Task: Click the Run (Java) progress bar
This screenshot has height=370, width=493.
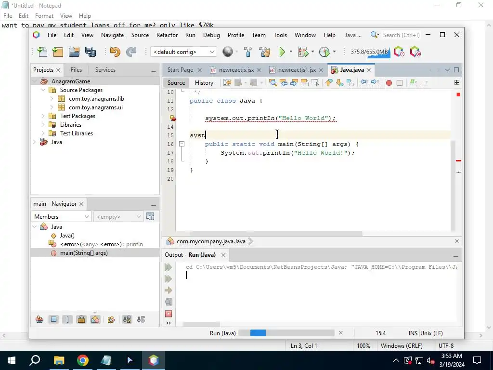Action: coord(286,333)
